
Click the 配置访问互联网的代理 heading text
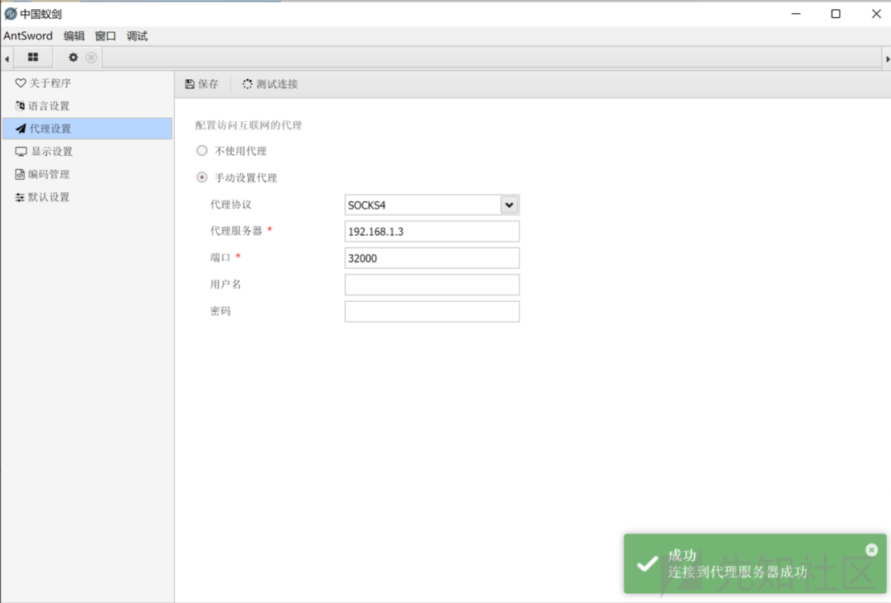(x=249, y=125)
